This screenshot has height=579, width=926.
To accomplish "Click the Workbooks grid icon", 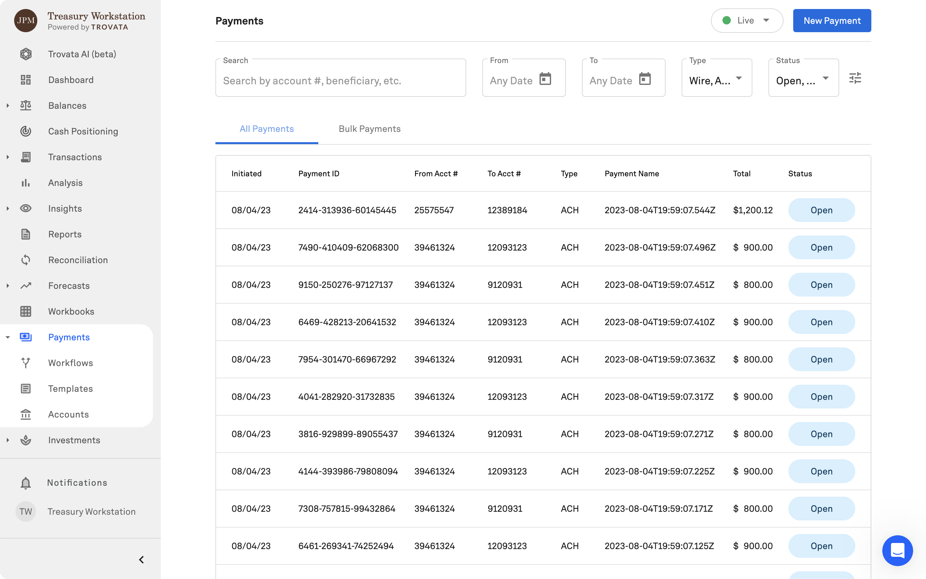I will (26, 311).
